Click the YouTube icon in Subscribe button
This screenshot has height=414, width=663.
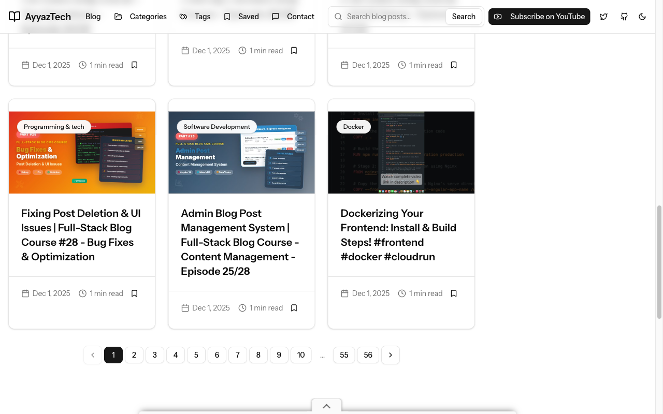498,17
